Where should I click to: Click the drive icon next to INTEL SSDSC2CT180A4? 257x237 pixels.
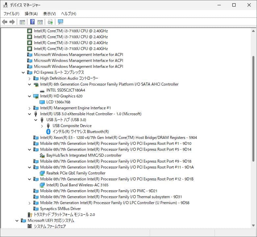[42, 91]
